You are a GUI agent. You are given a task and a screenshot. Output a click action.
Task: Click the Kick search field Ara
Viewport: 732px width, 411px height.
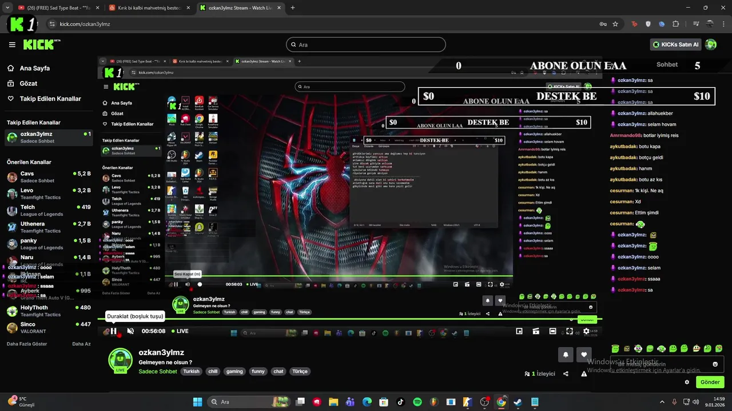pos(366,45)
